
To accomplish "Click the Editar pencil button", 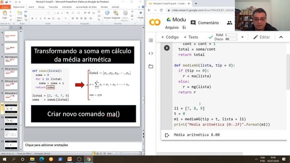I will (x=261, y=37).
